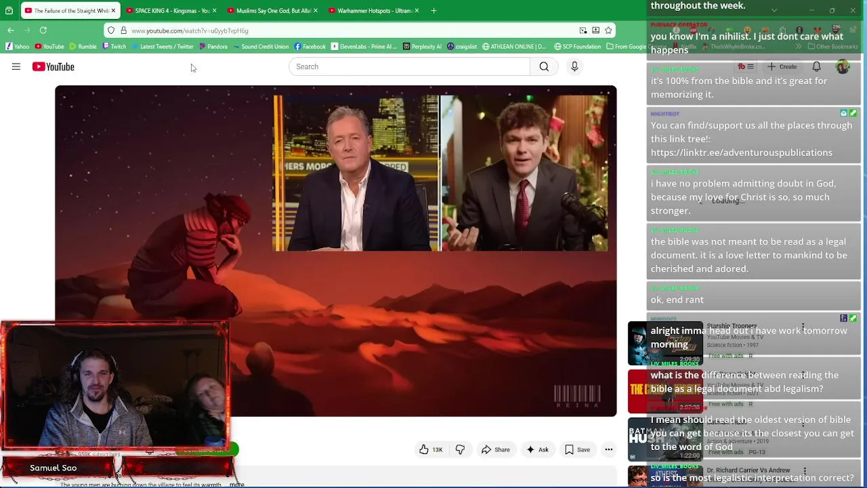Start voice search with the microphone icon
Image resolution: width=867 pixels, height=488 pixels.
click(x=574, y=66)
